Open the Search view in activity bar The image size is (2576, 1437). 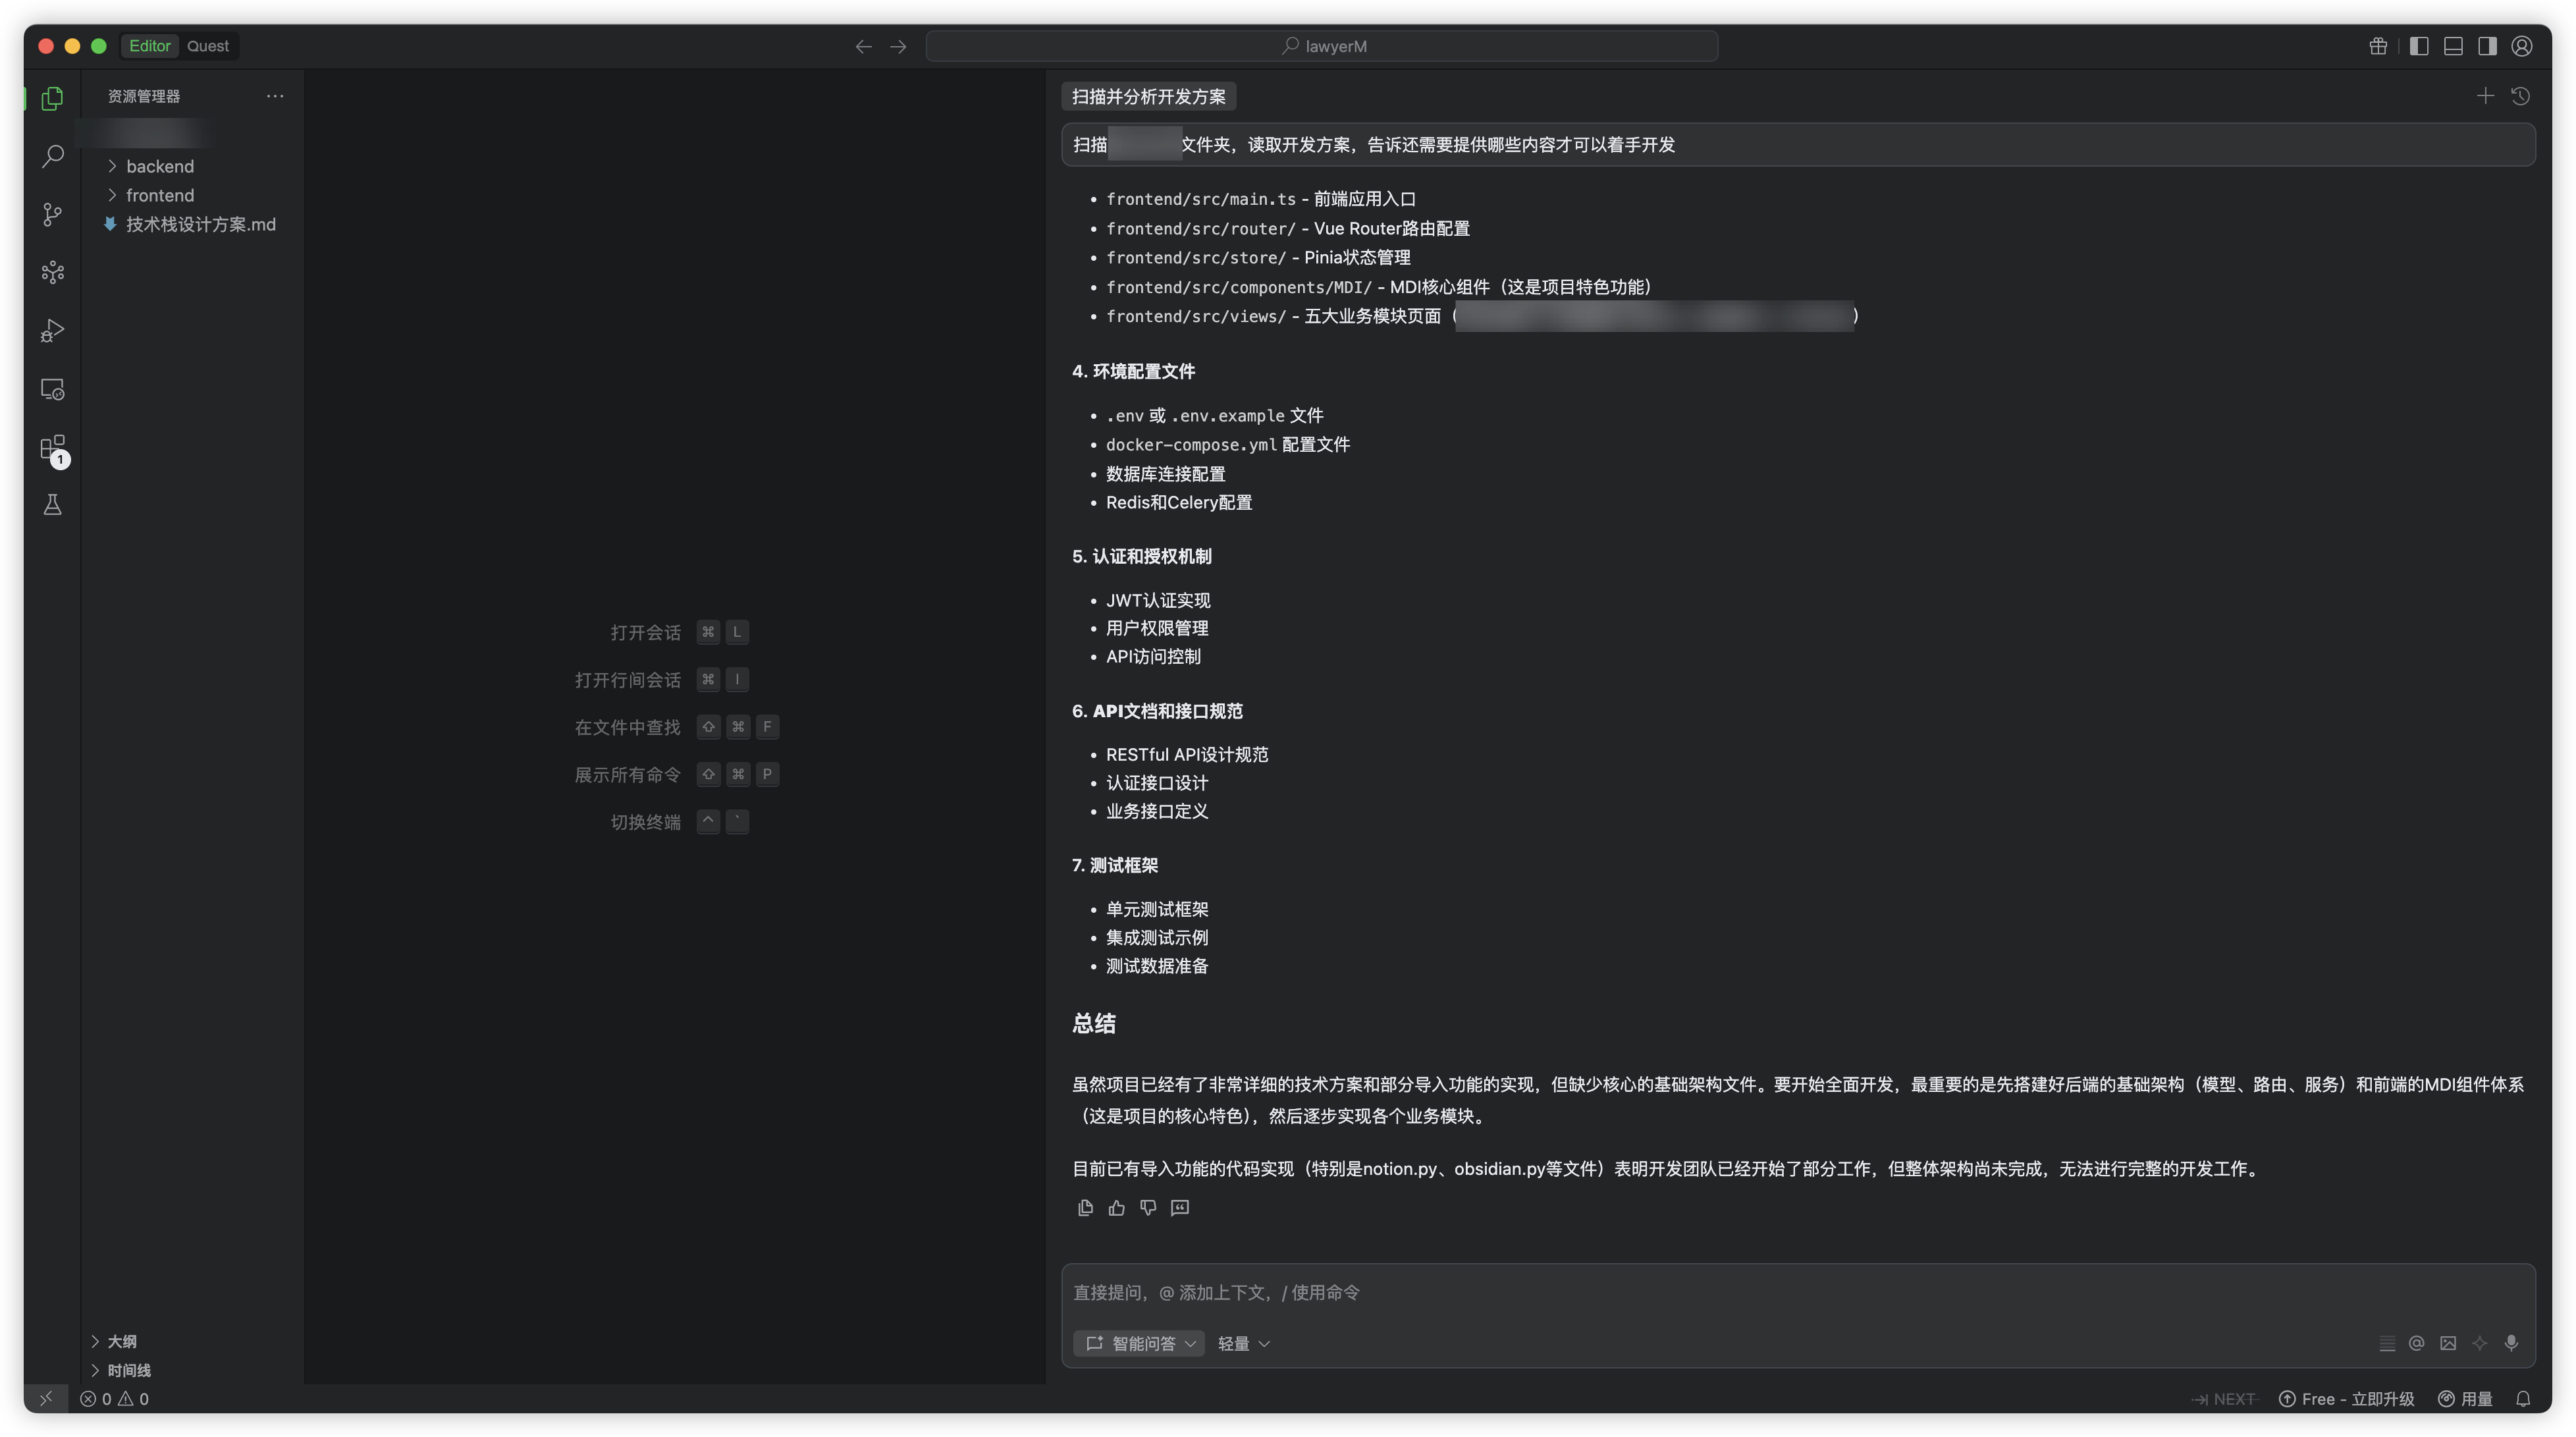(x=52, y=156)
